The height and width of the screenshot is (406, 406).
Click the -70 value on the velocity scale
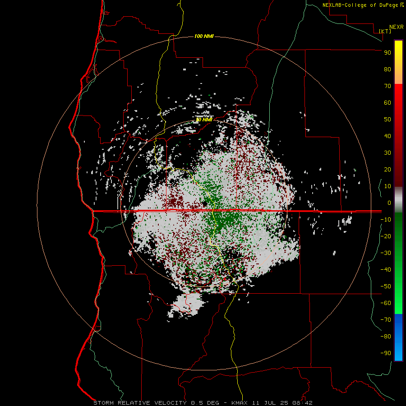click(386, 320)
